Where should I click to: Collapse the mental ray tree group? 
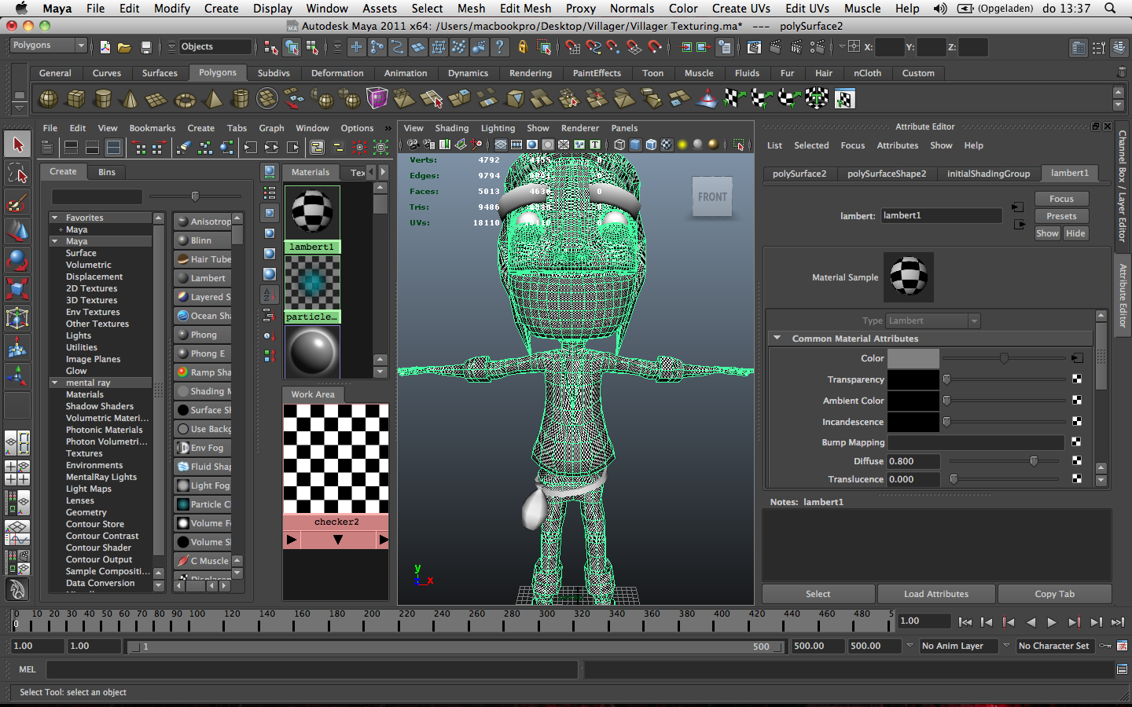(x=54, y=383)
